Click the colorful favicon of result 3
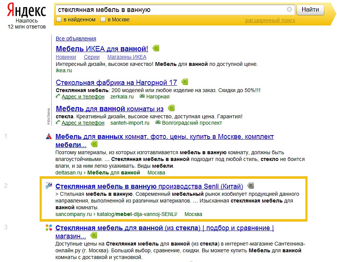The height and width of the screenshot is (262, 337). (49, 228)
